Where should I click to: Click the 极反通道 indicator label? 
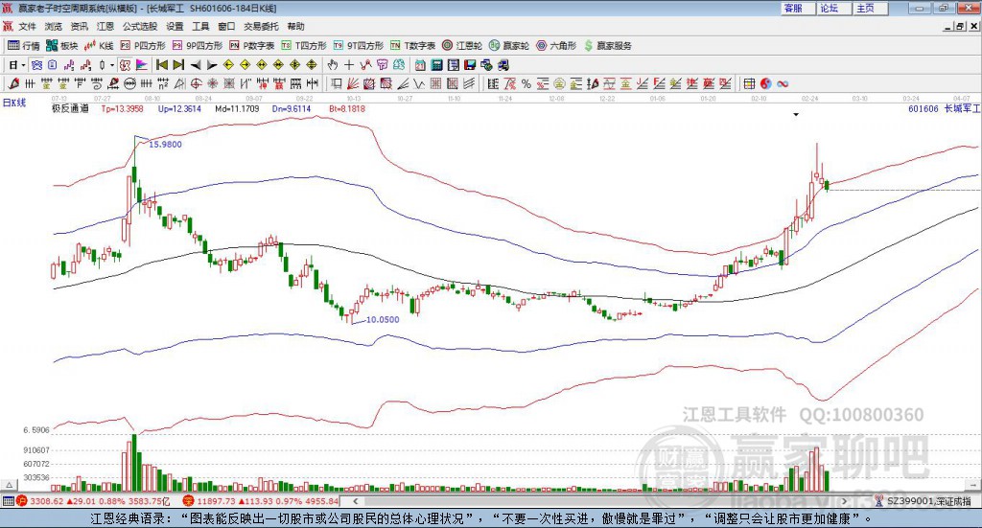(70, 108)
